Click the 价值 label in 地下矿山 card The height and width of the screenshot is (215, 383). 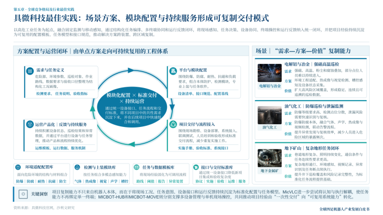point(288,176)
